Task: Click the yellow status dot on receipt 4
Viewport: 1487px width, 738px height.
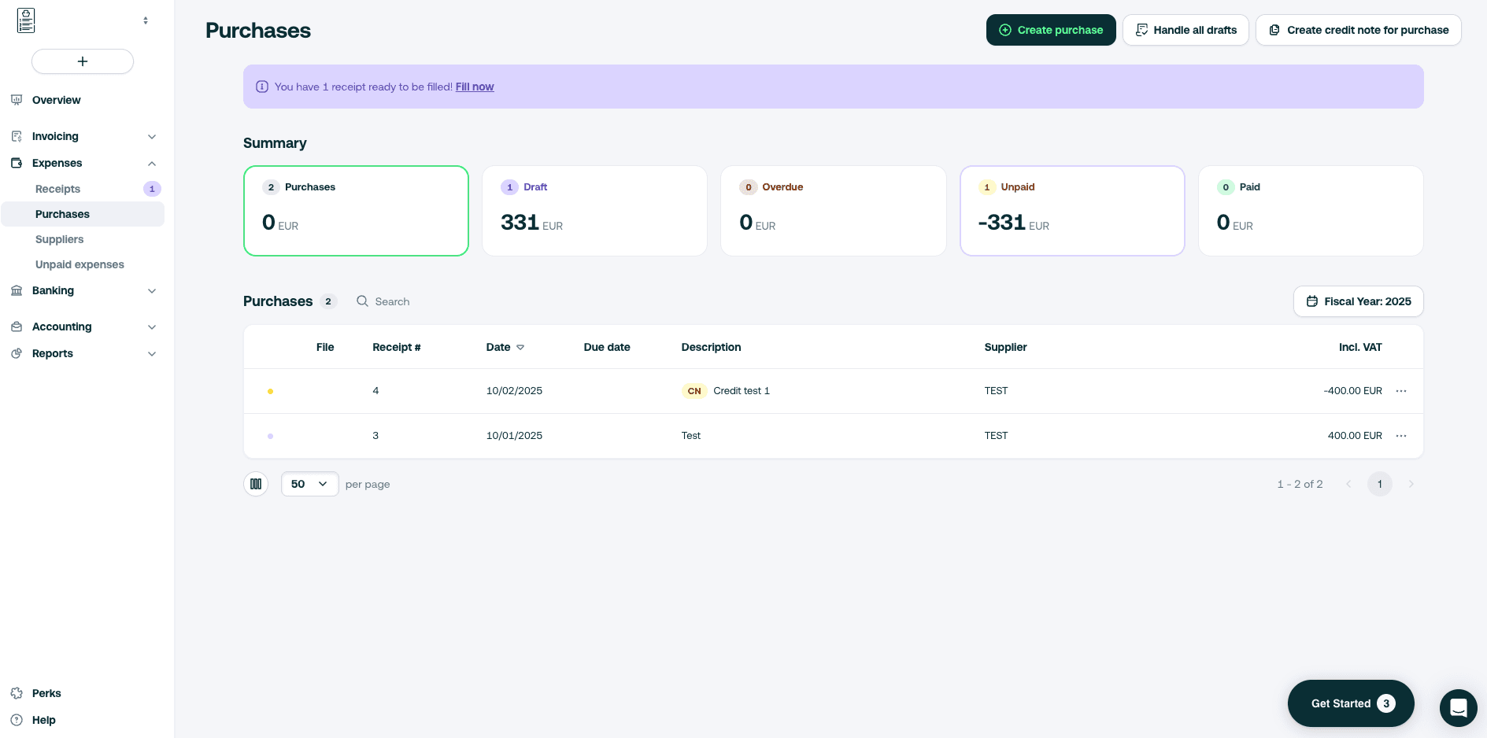Action: 271,391
